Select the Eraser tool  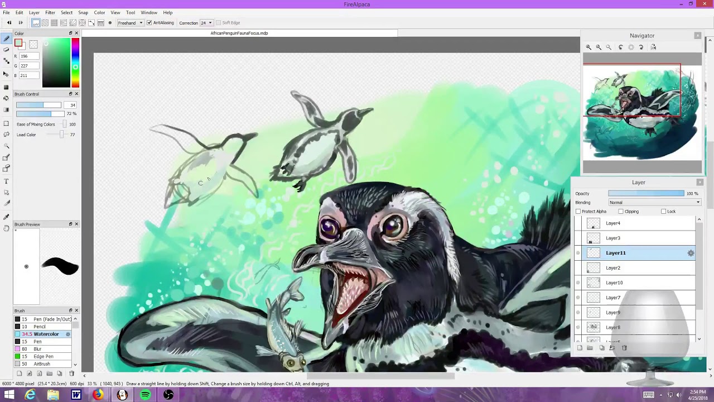click(x=6, y=50)
